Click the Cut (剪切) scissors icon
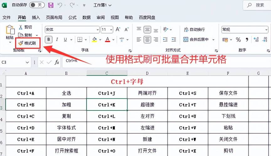271x156 pixels. pyautogui.click(x=21, y=27)
